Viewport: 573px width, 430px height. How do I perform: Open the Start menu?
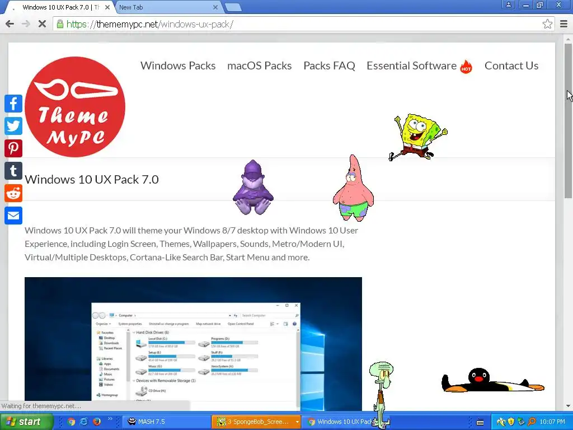26,422
